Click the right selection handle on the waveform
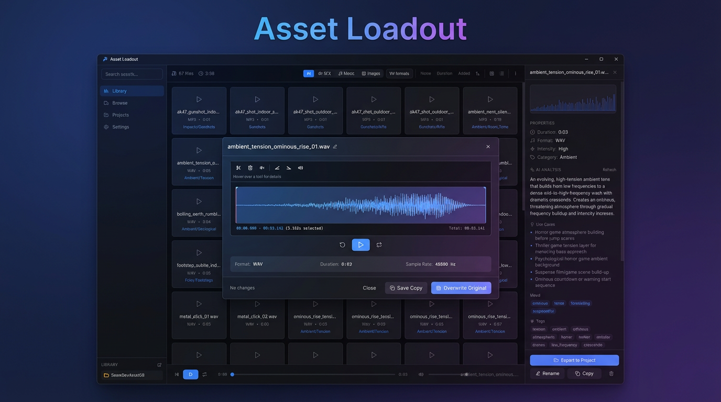Screen dimensions: 721x402 click(x=485, y=205)
